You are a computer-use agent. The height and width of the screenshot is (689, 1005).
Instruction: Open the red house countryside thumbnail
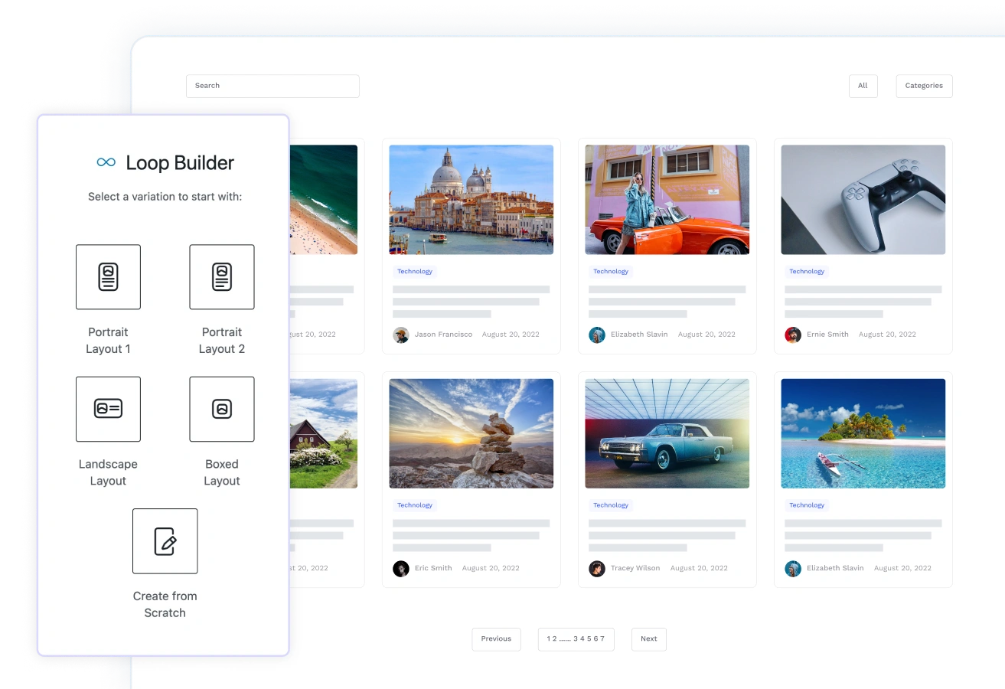323,433
